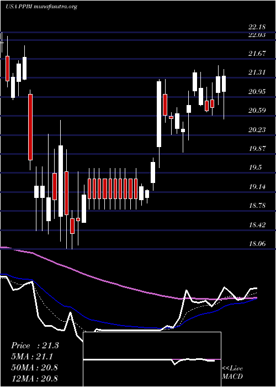Click the 22.03 price level label
Screen dimensions: 276x387
tap(257, 35)
